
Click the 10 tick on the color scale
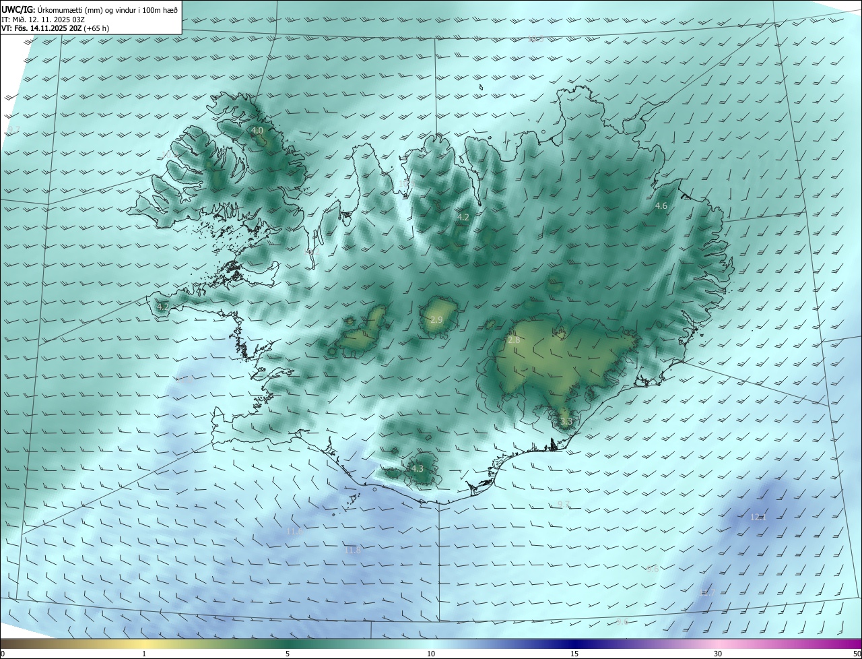(x=431, y=654)
